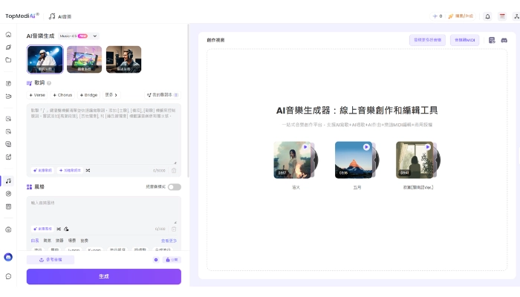Expand 查看更多 style tags

point(169,241)
